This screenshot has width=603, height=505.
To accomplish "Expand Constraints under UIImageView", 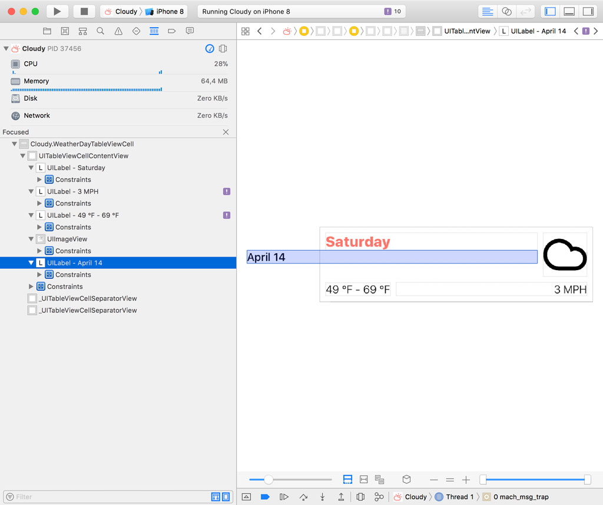I will point(39,251).
